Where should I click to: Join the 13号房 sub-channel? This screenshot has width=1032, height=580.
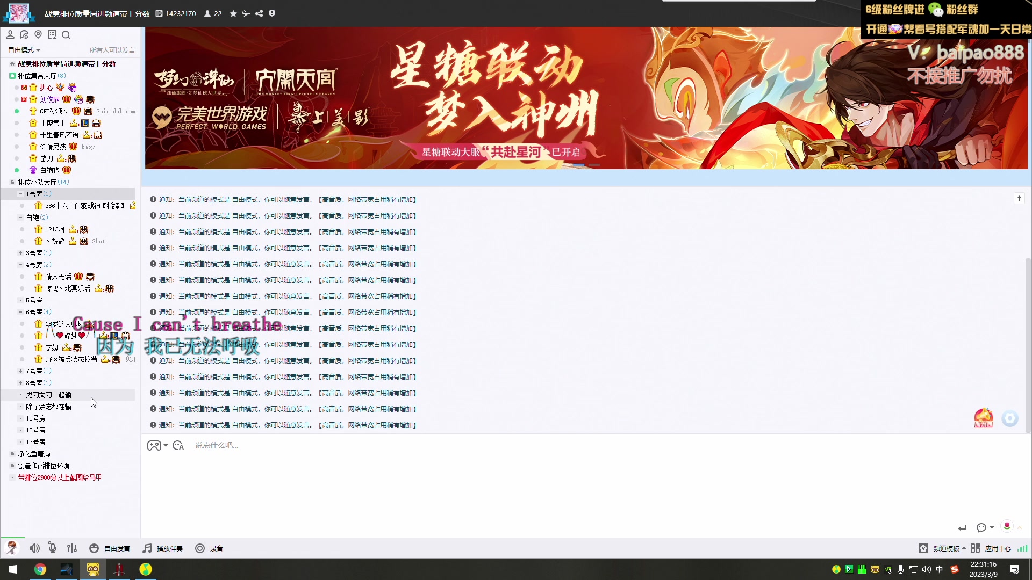point(35,442)
